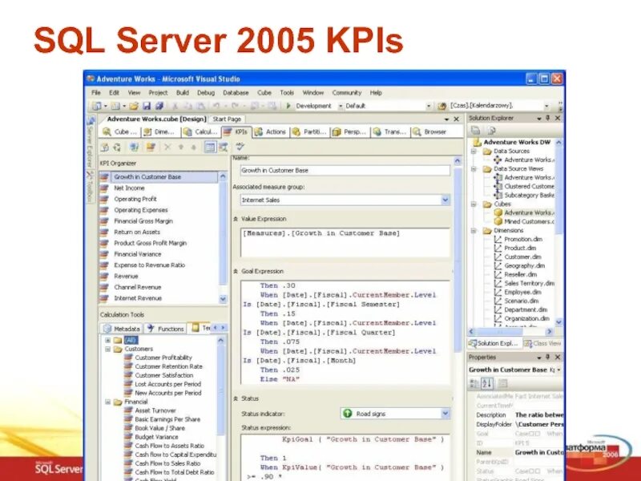Open the Project menu
The height and width of the screenshot is (481, 641).
(x=158, y=93)
